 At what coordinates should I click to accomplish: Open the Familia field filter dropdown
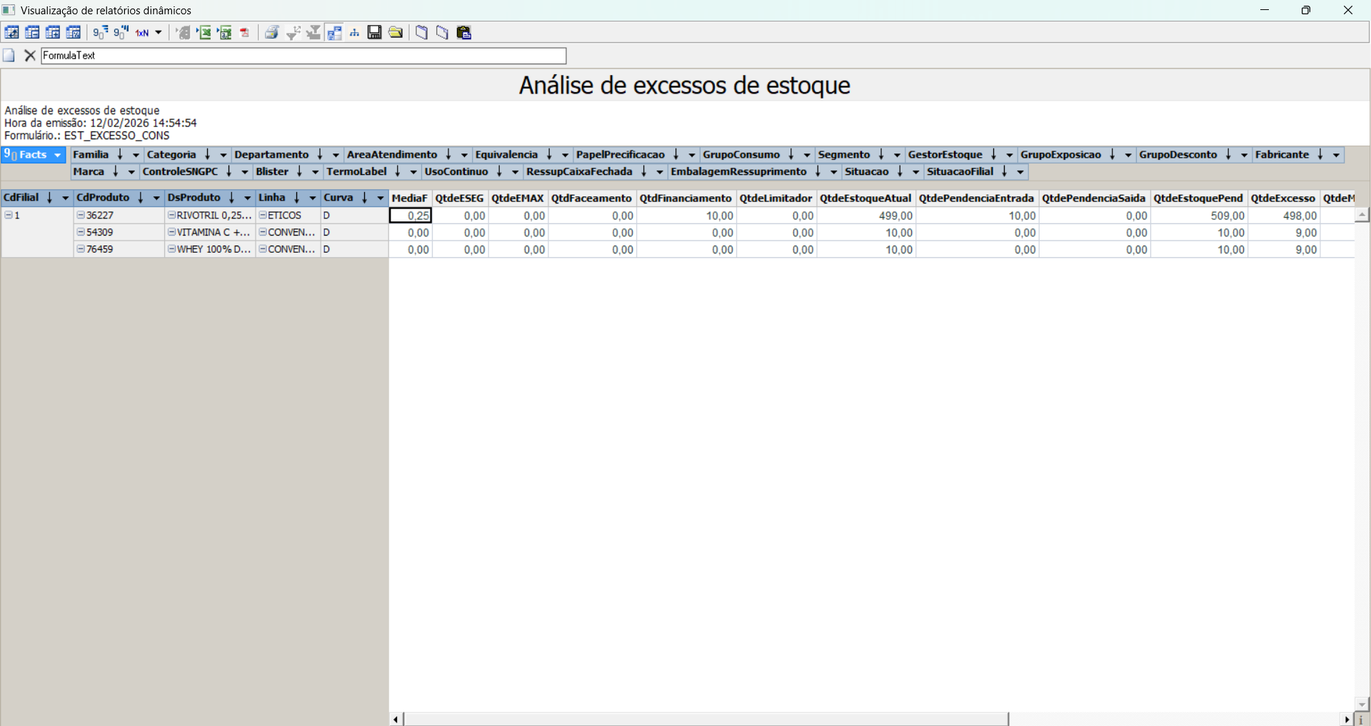136,155
